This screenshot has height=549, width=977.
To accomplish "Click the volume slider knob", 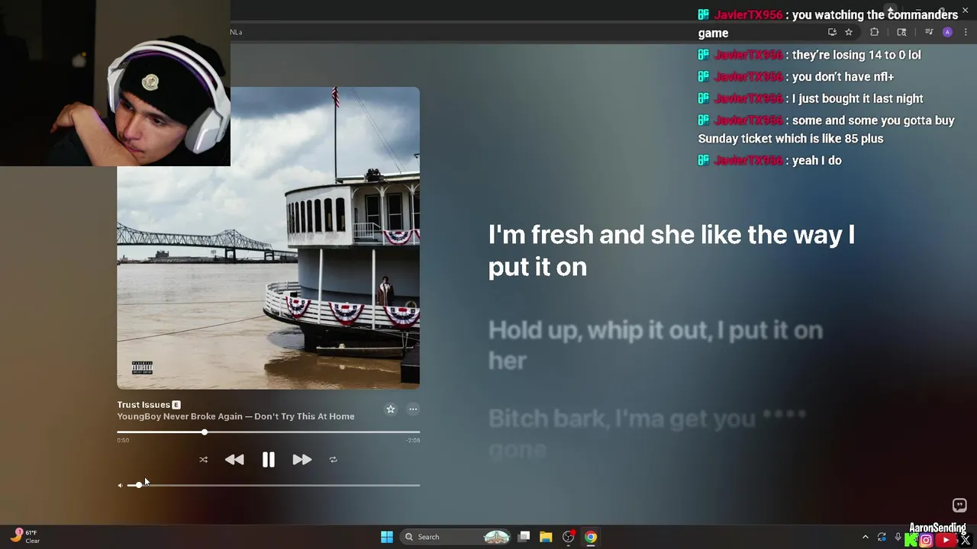I will (138, 485).
